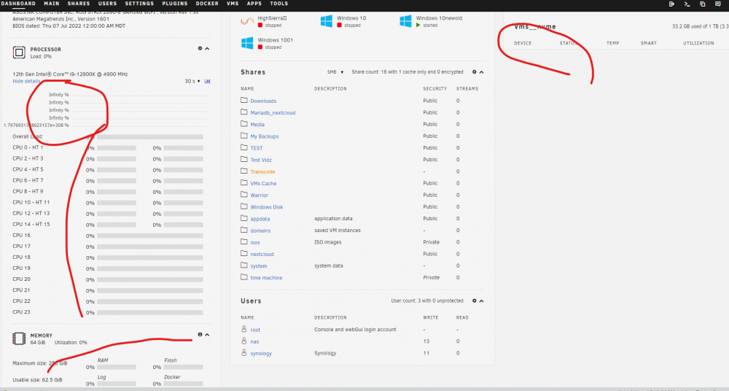This screenshot has height=391, width=729.
Task: Open the Users settings gear icon
Action: [x=475, y=301]
